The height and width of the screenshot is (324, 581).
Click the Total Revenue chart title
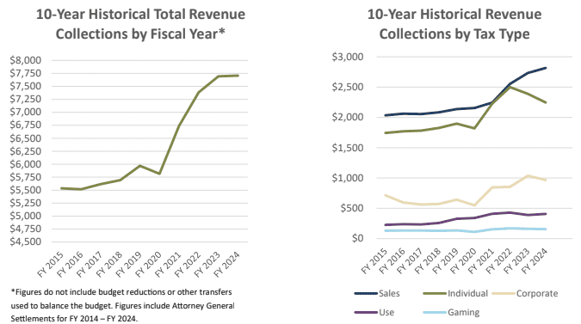(140, 24)
